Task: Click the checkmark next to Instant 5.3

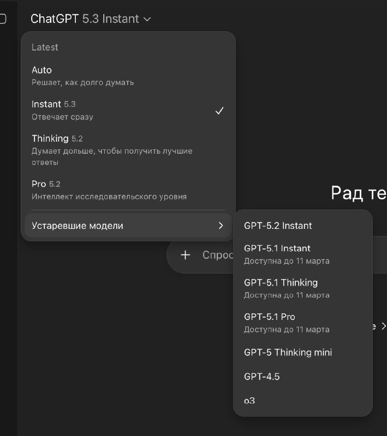Action: pyautogui.click(x=219, y=111)
